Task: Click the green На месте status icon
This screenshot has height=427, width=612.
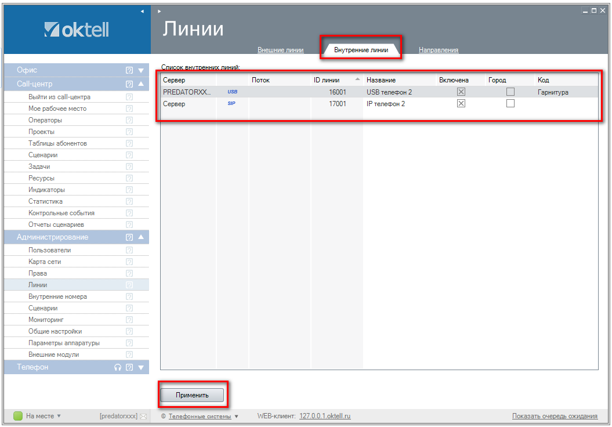Action: [17, 416]
